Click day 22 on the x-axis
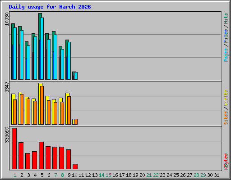 (x=156, y=175)
